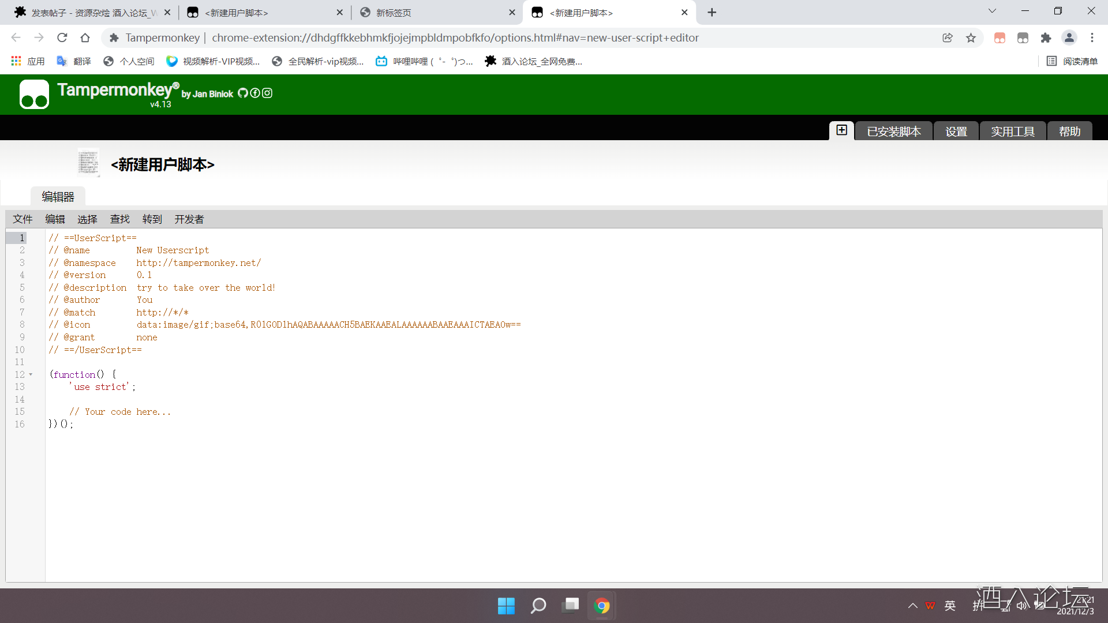Open the 哔哩哔哩 bookmark

pos(424,61)
